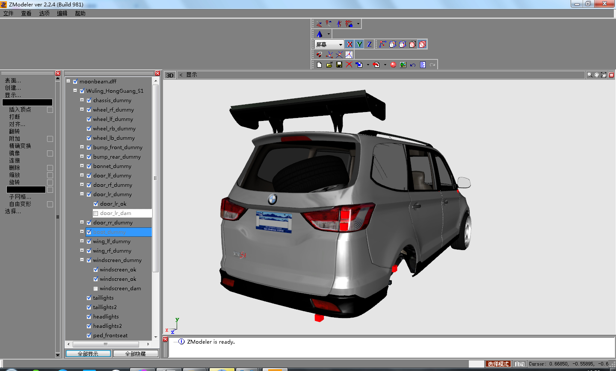Open the materials editor red sphere

click(393, 65)
